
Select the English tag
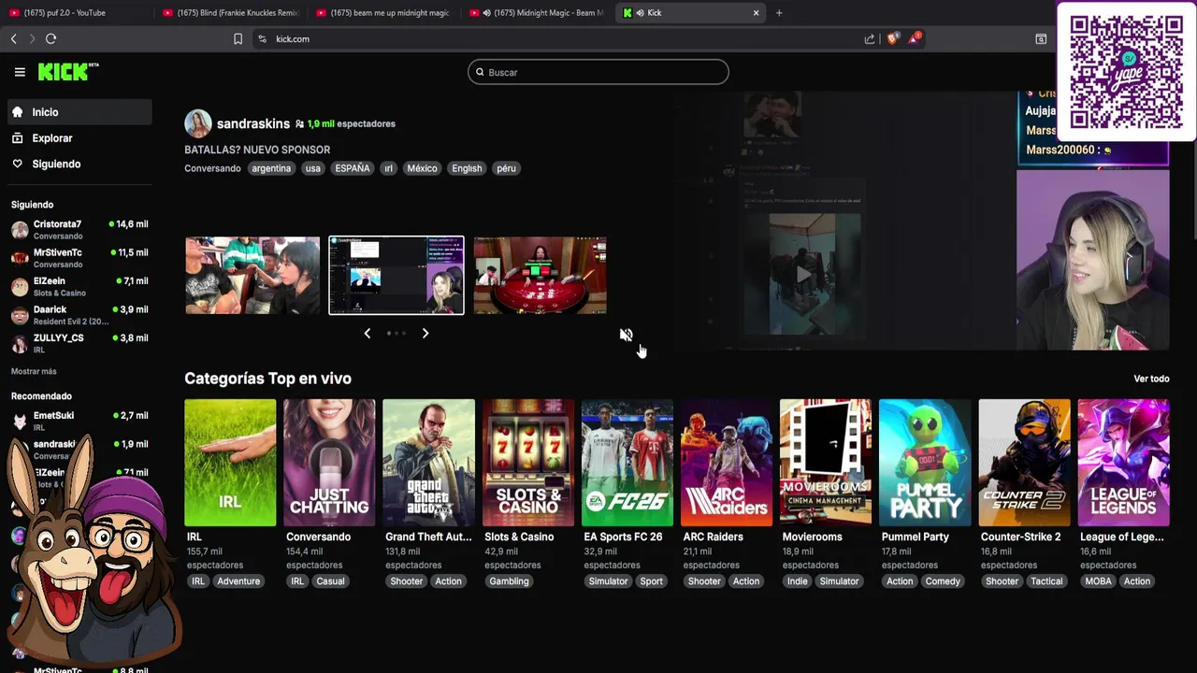[467, 168]
